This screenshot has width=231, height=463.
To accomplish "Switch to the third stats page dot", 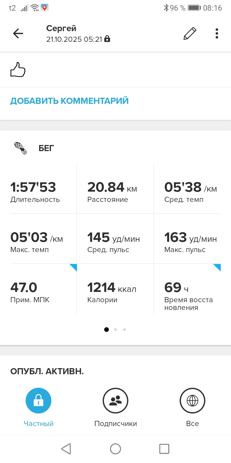I will (124, 329).
